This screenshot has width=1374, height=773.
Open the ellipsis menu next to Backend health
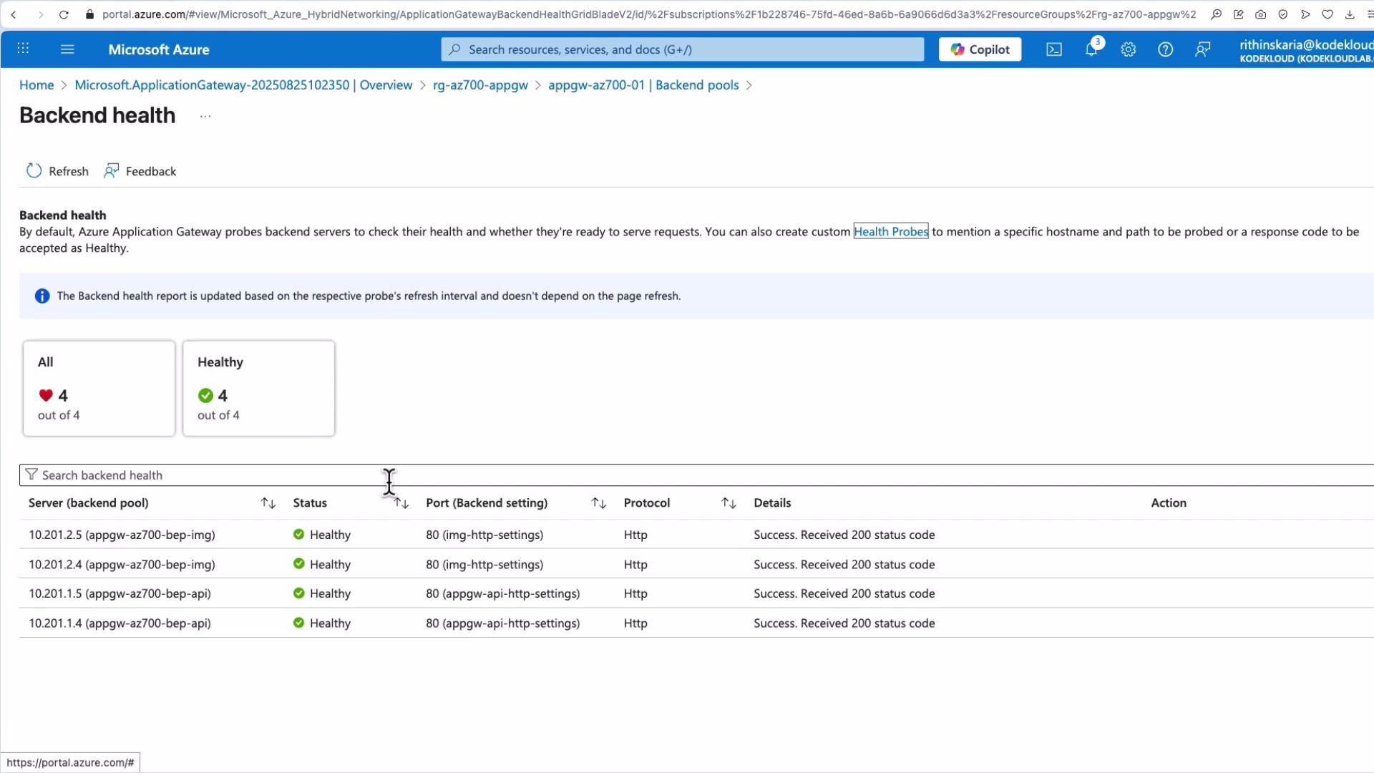(205, 117)
